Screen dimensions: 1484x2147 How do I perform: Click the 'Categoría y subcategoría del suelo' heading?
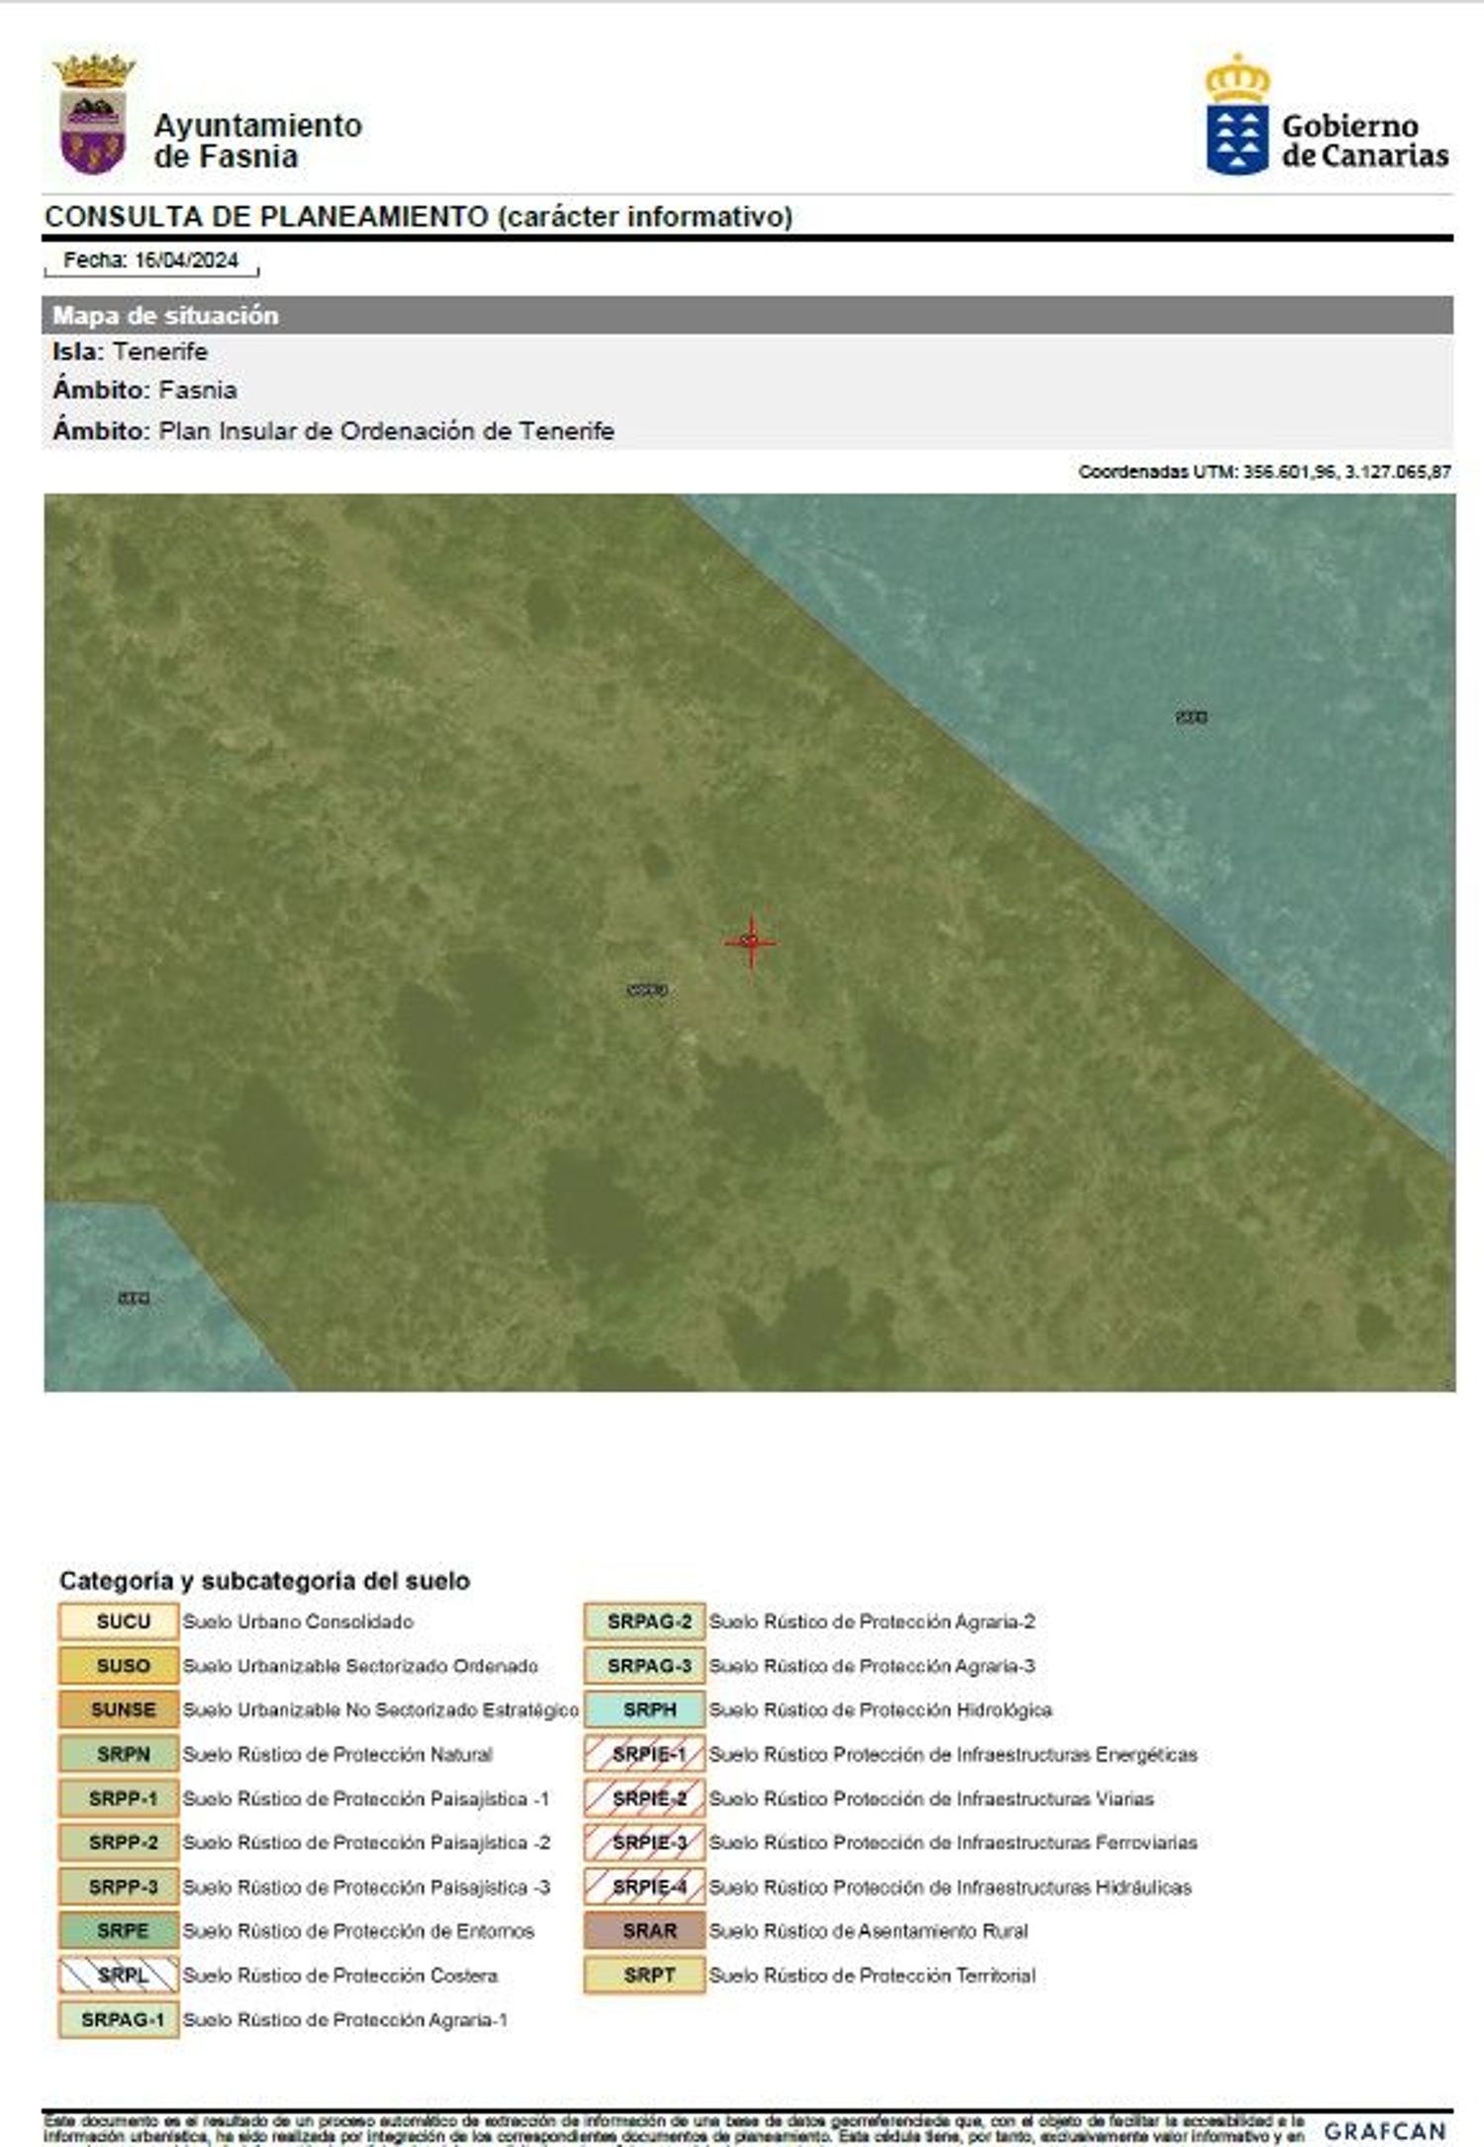[264, 1580]
